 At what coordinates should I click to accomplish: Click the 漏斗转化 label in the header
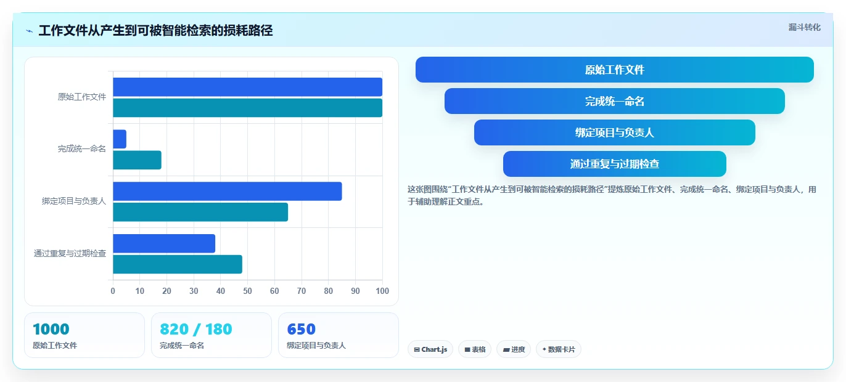click(x=804, y=27)
